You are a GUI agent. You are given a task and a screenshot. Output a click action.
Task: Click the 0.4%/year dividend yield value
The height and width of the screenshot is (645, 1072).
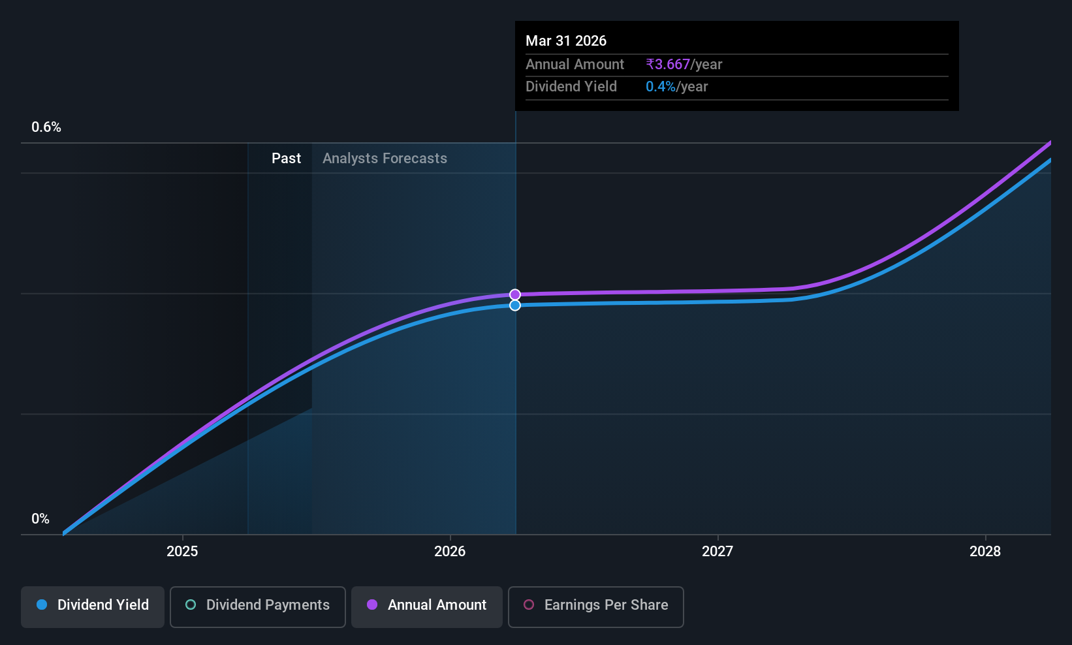click(676, 87)
